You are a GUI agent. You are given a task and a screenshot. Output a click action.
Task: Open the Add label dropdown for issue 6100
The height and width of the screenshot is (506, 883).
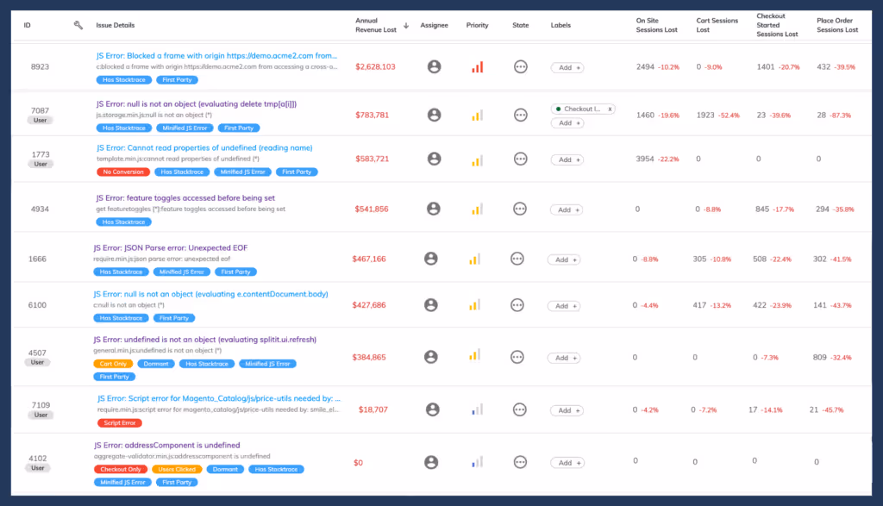tap(566, 305)
